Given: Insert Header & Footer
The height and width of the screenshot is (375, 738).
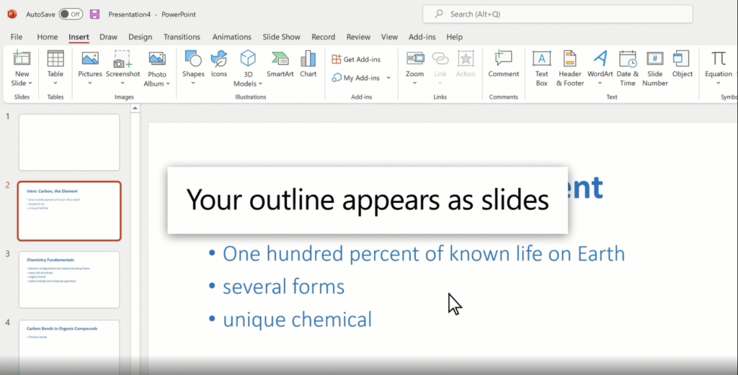Looking at the screenshot, I should (x=570, y=65).
